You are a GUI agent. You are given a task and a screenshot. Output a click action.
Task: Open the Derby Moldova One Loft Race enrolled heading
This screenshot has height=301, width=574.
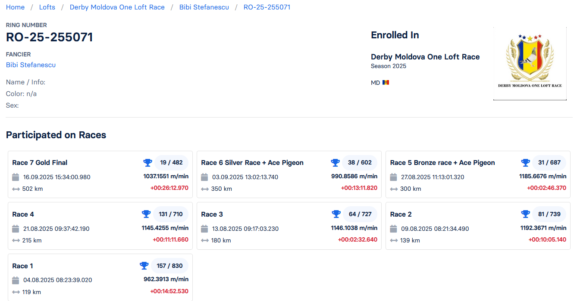click(425, 57)
